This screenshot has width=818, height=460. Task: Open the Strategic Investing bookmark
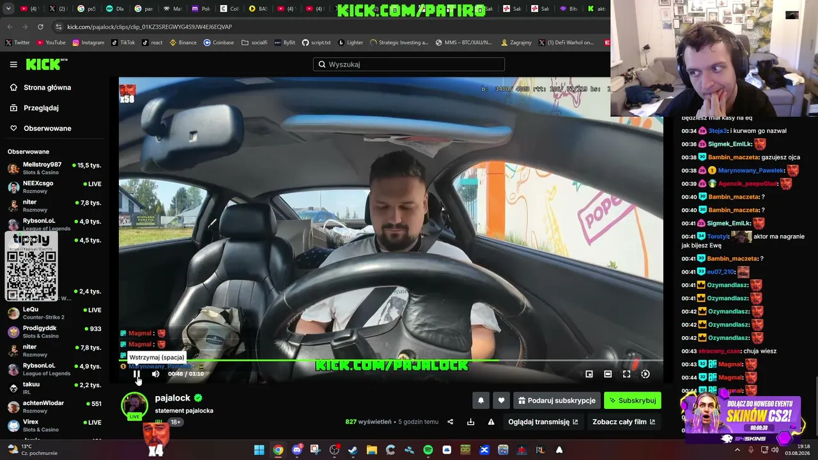[399, 43]
